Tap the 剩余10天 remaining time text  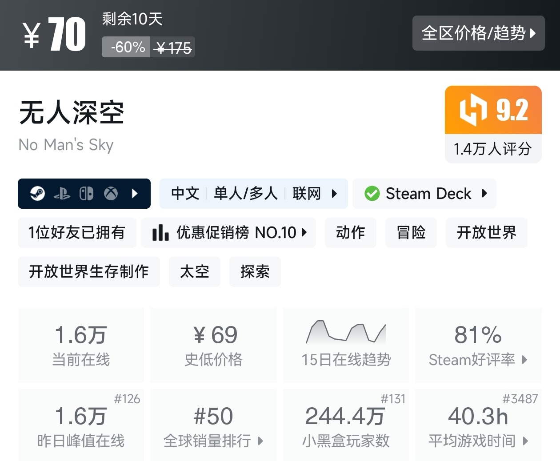(x=132, y=19)
